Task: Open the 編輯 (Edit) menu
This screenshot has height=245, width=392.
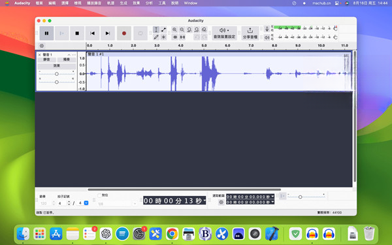Action: pyautogui.click(x=52, y=3)
